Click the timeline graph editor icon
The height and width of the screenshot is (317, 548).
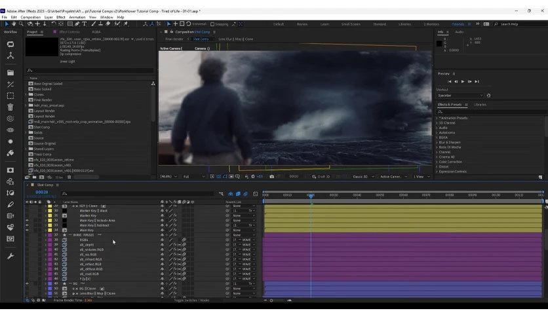[255, 194]
